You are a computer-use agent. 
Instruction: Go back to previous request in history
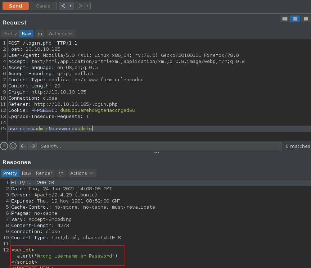[63, 6]
